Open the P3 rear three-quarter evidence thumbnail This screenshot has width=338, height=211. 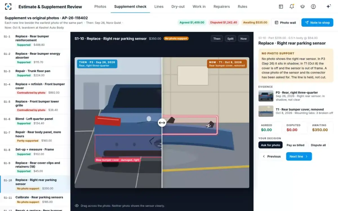coord(266,96)
